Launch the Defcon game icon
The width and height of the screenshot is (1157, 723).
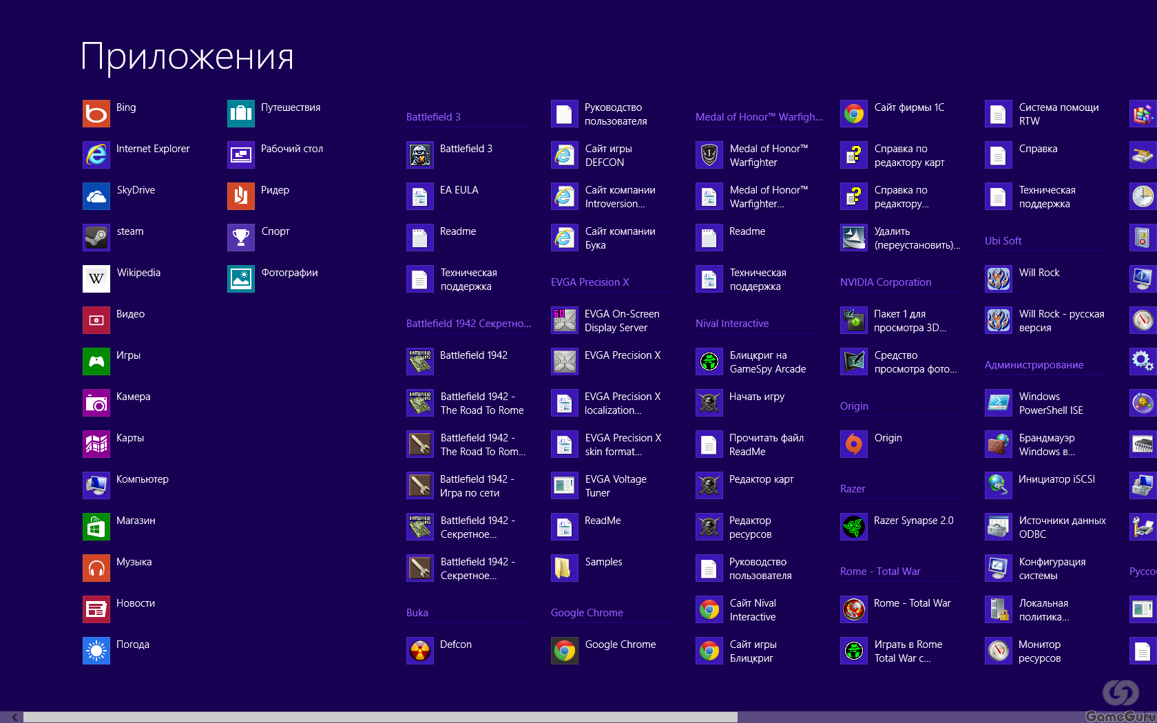point(420,651)
